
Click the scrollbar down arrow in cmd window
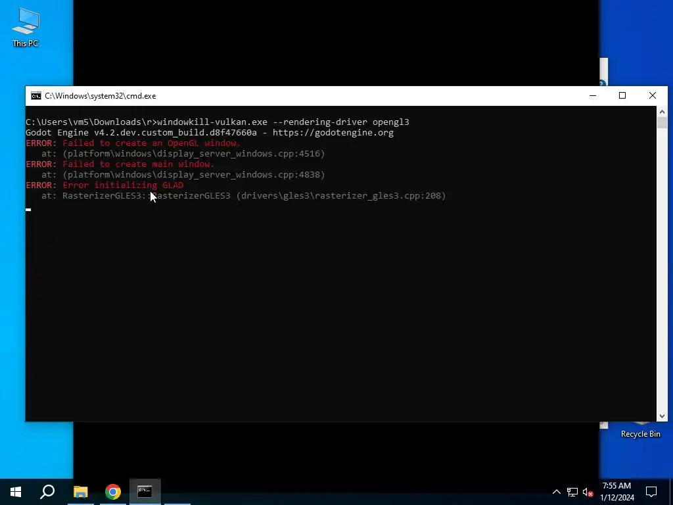(662, 416)
